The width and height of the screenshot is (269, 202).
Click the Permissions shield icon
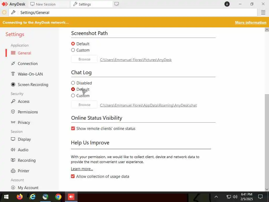13,112
